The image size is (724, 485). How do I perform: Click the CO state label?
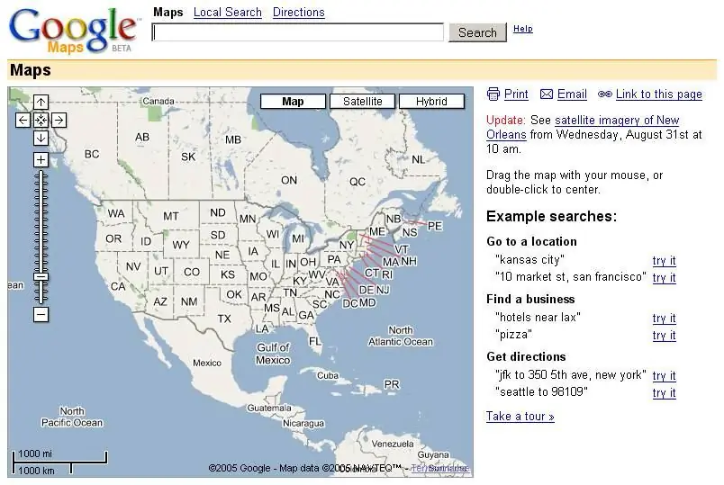[192, 273]
